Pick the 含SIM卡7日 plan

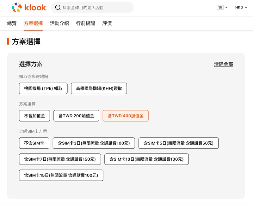click(x=60, y=159)
